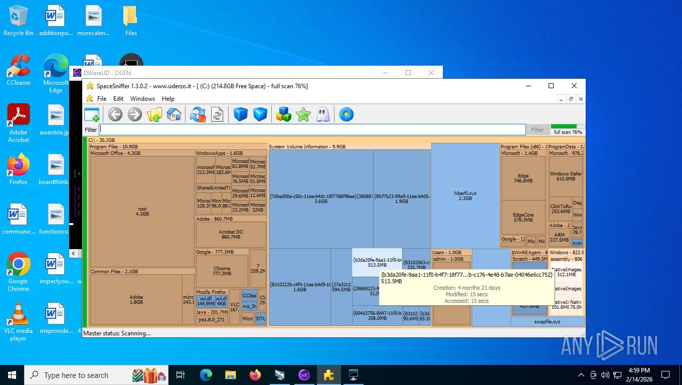The height and width of the screenshot is (385, 682).
Task: Select the Acrobat DC 860.7MB block
Action: (231, 235)
